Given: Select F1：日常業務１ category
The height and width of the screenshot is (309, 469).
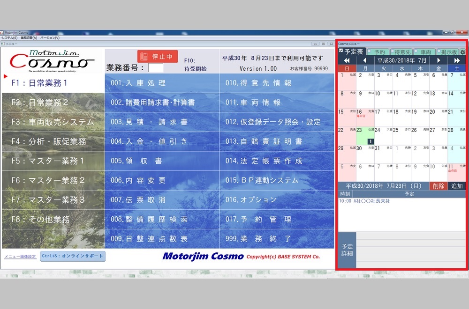Looking at the screenshot, I should pos(53,83).
